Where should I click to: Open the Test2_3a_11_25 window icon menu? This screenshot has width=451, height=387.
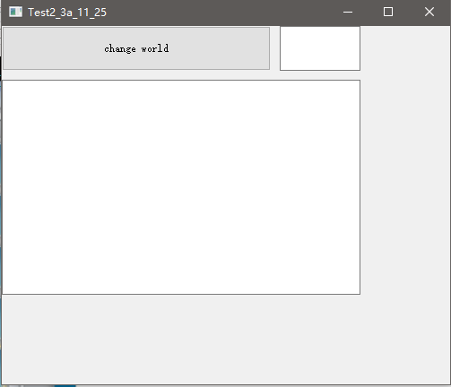click(15, 12)
